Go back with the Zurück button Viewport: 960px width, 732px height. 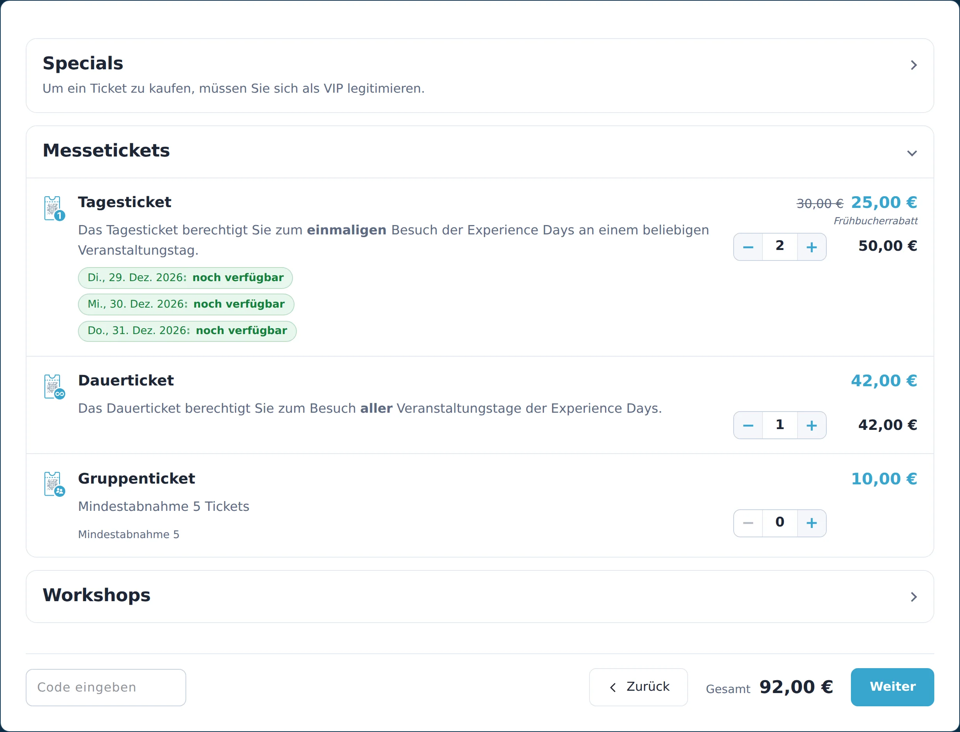638,687
